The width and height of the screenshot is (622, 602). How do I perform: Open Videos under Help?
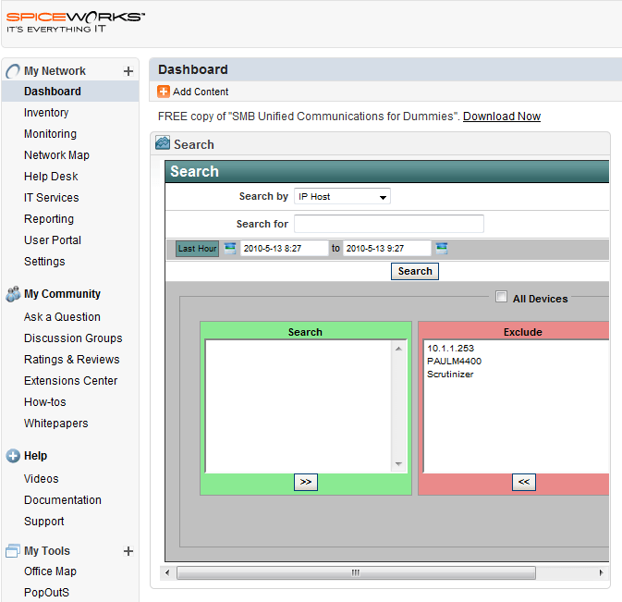[41, 479]
